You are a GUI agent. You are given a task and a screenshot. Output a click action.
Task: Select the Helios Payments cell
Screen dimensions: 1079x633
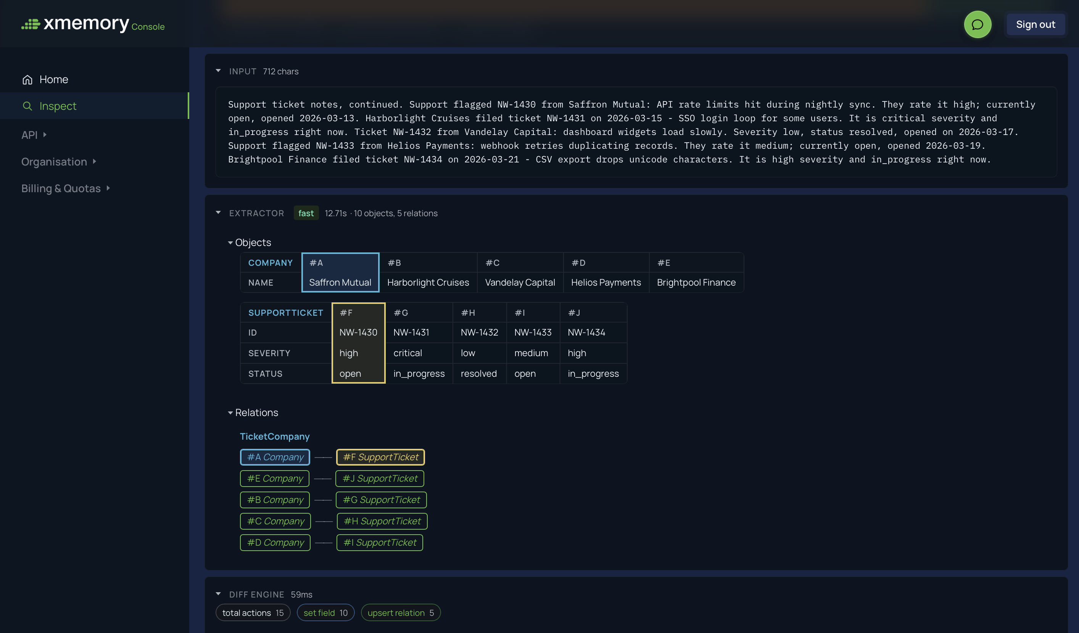tap(606, 283)
